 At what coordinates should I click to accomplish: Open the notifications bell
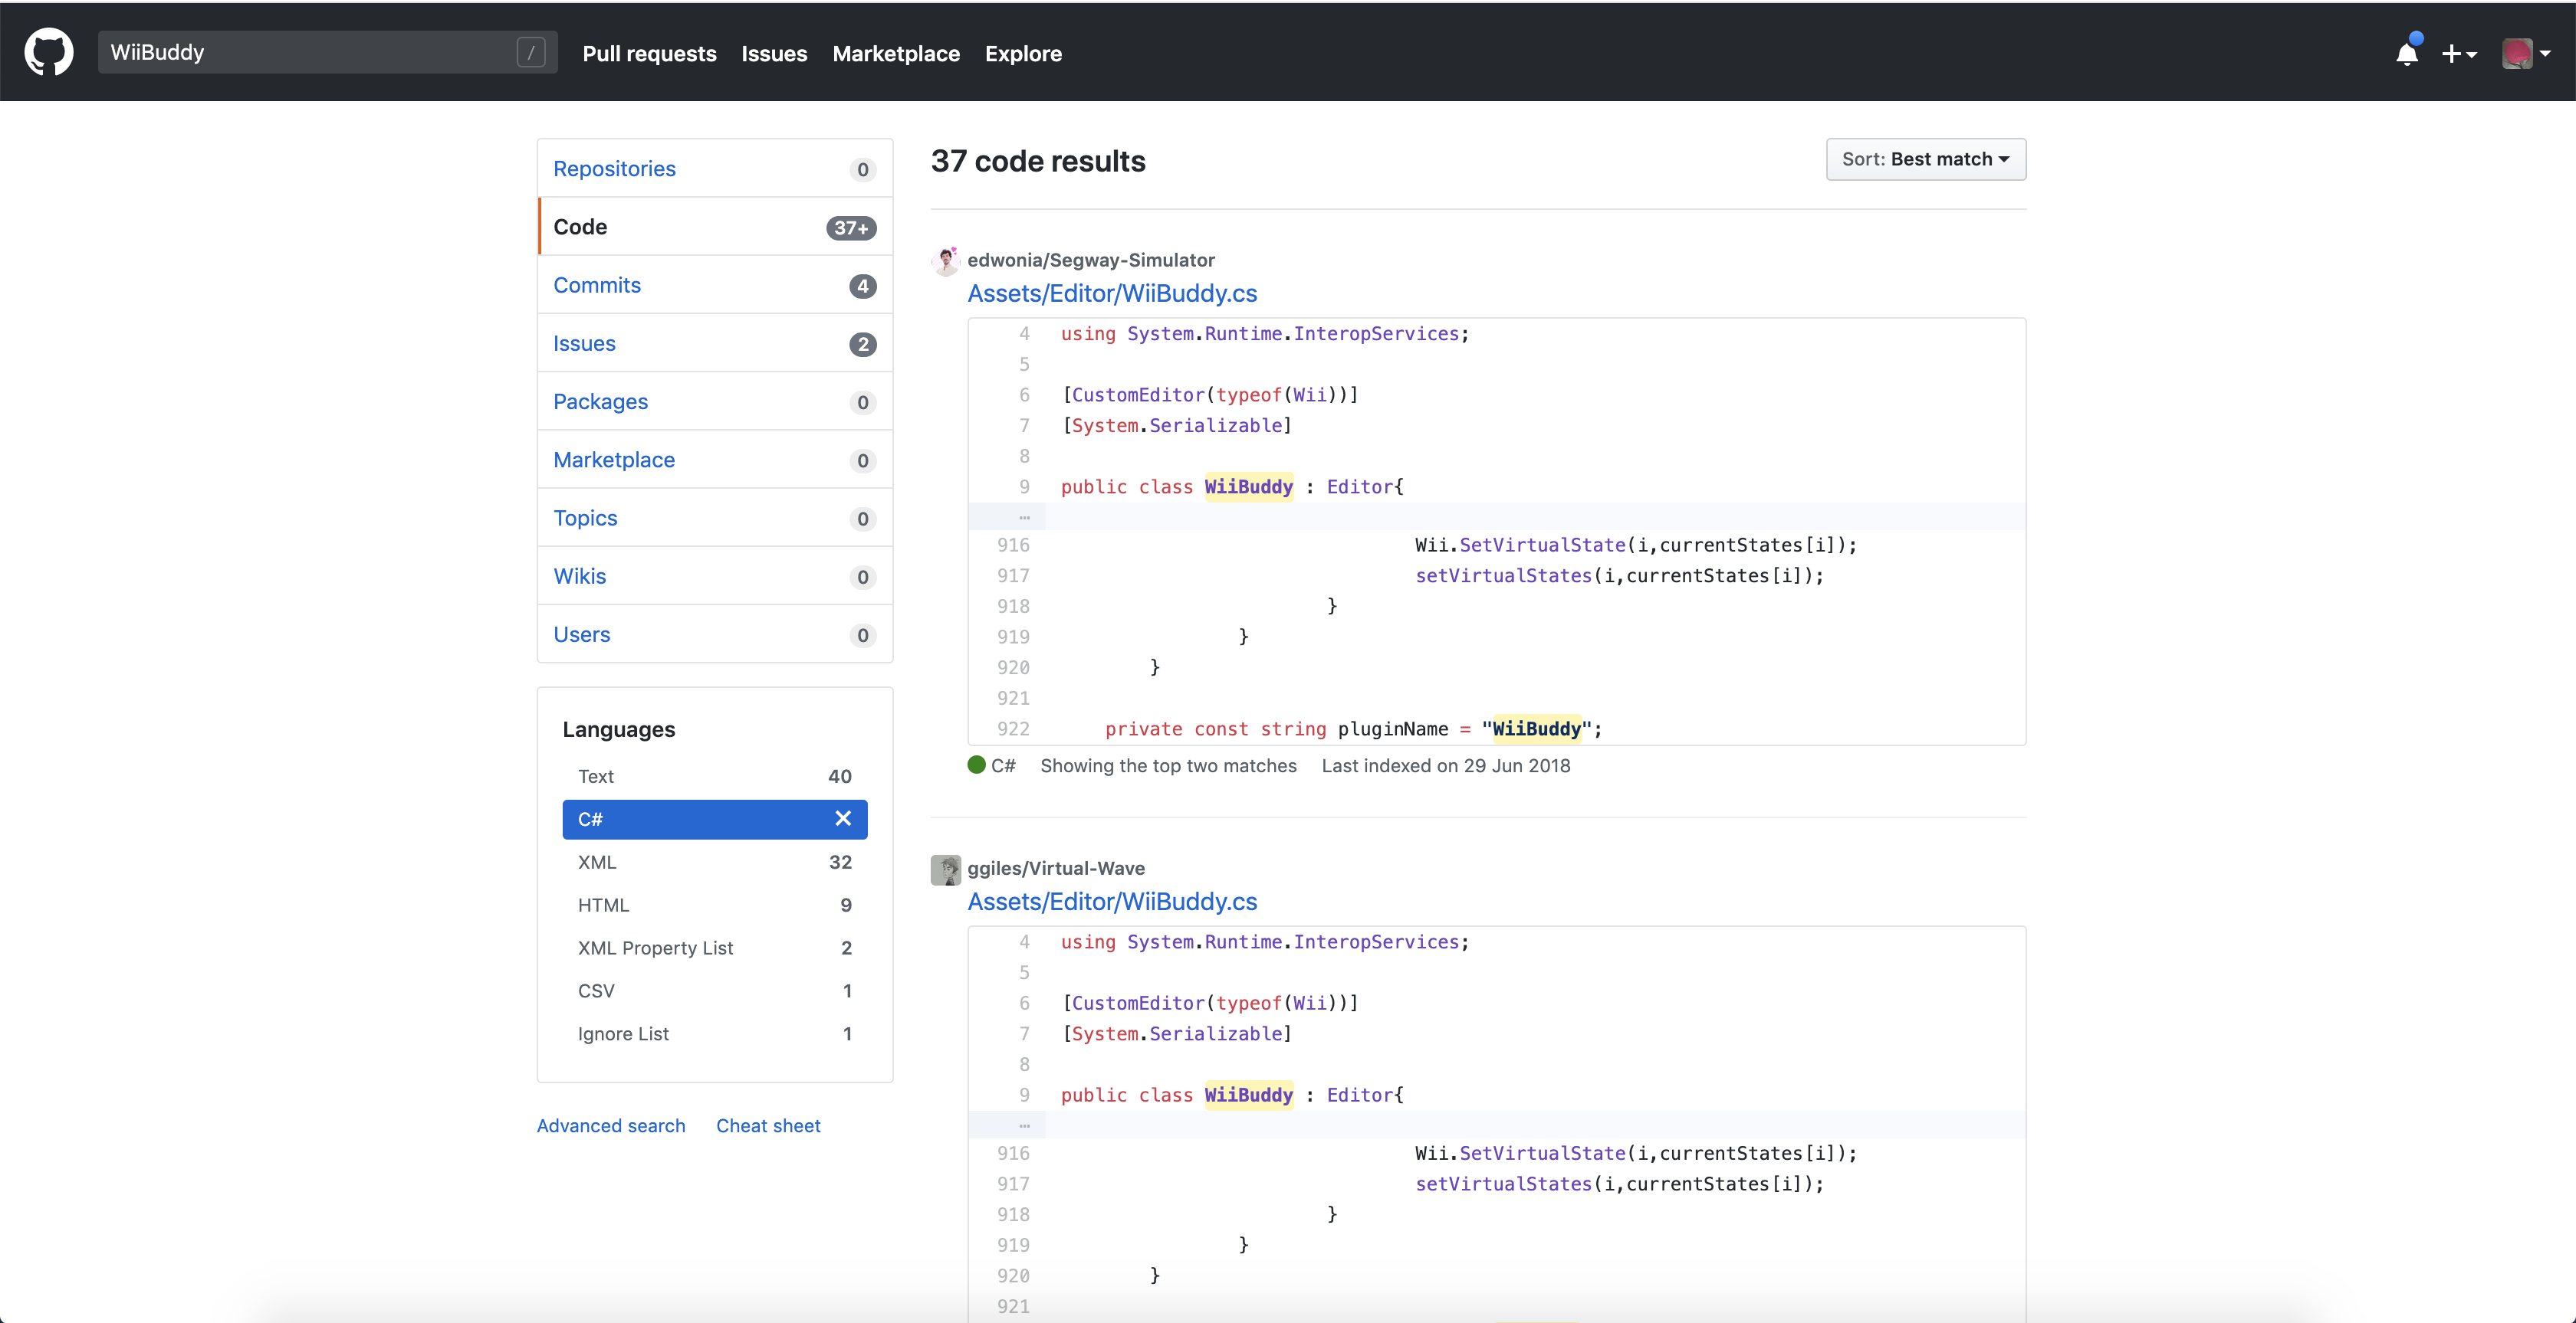[2407, 54]
